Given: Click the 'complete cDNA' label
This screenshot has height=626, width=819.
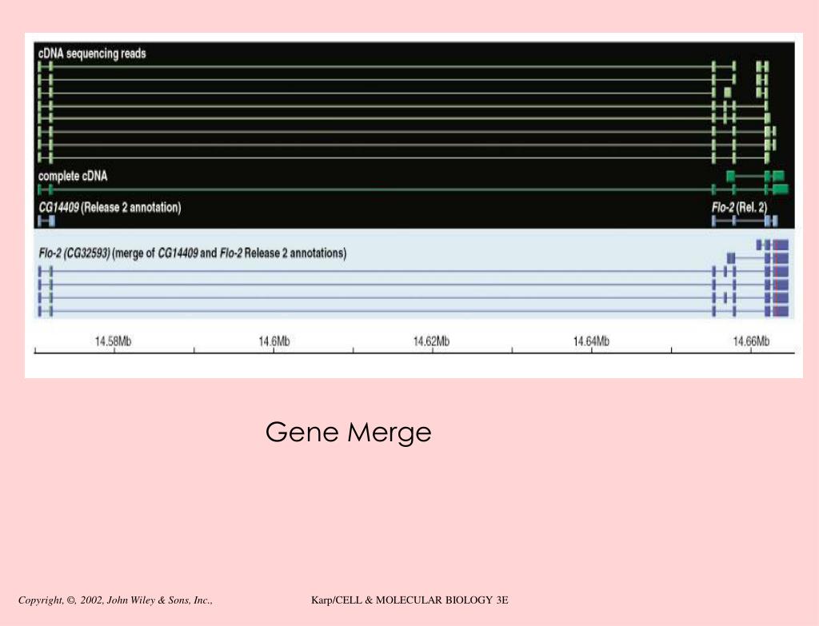Looking at the screenshot, I should click(x=73, y=176).
